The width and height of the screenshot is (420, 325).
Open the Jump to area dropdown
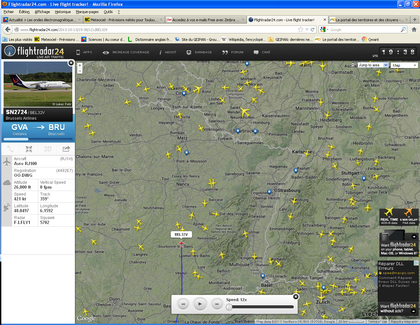(x=373, y=65)
